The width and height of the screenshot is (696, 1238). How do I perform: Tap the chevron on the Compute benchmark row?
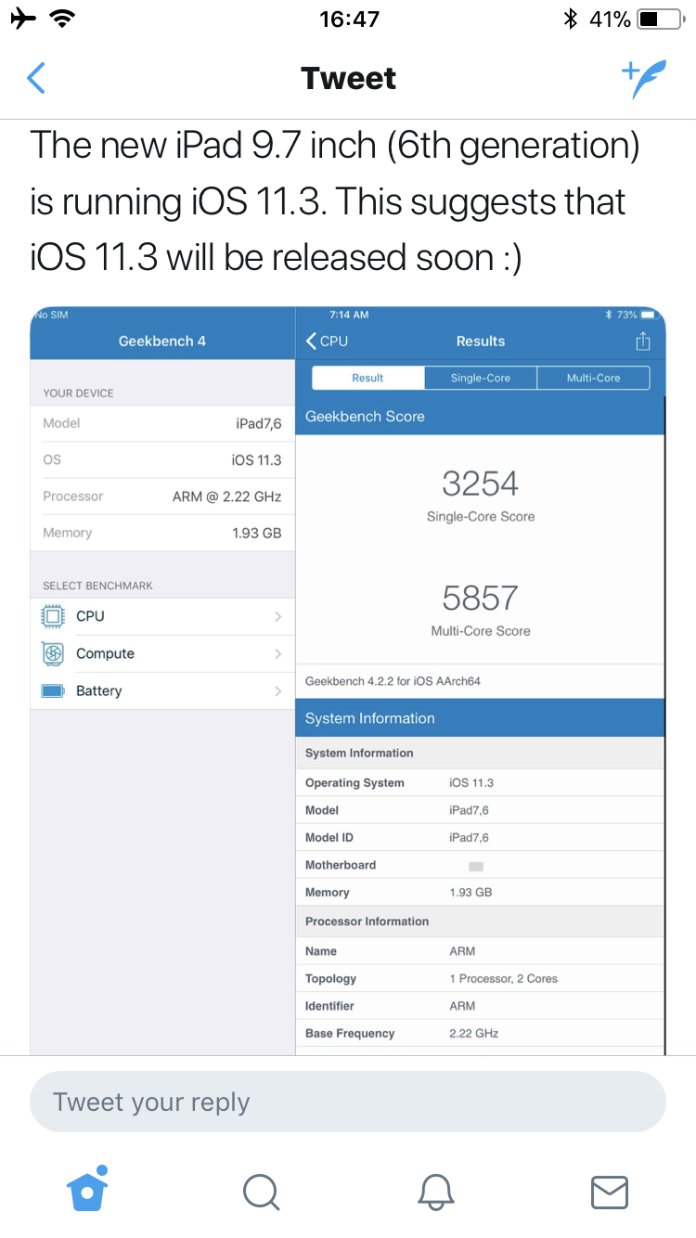point(277,653)
